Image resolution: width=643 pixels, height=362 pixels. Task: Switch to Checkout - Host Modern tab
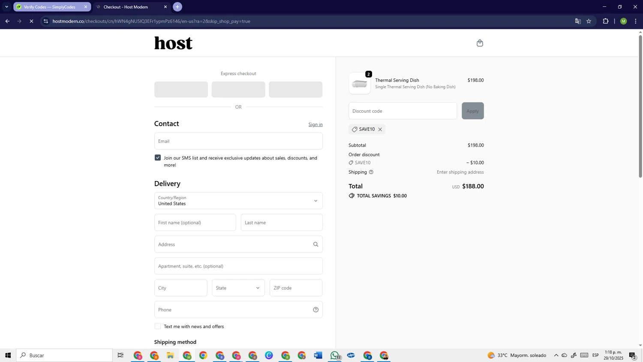[x=132, y=7]
